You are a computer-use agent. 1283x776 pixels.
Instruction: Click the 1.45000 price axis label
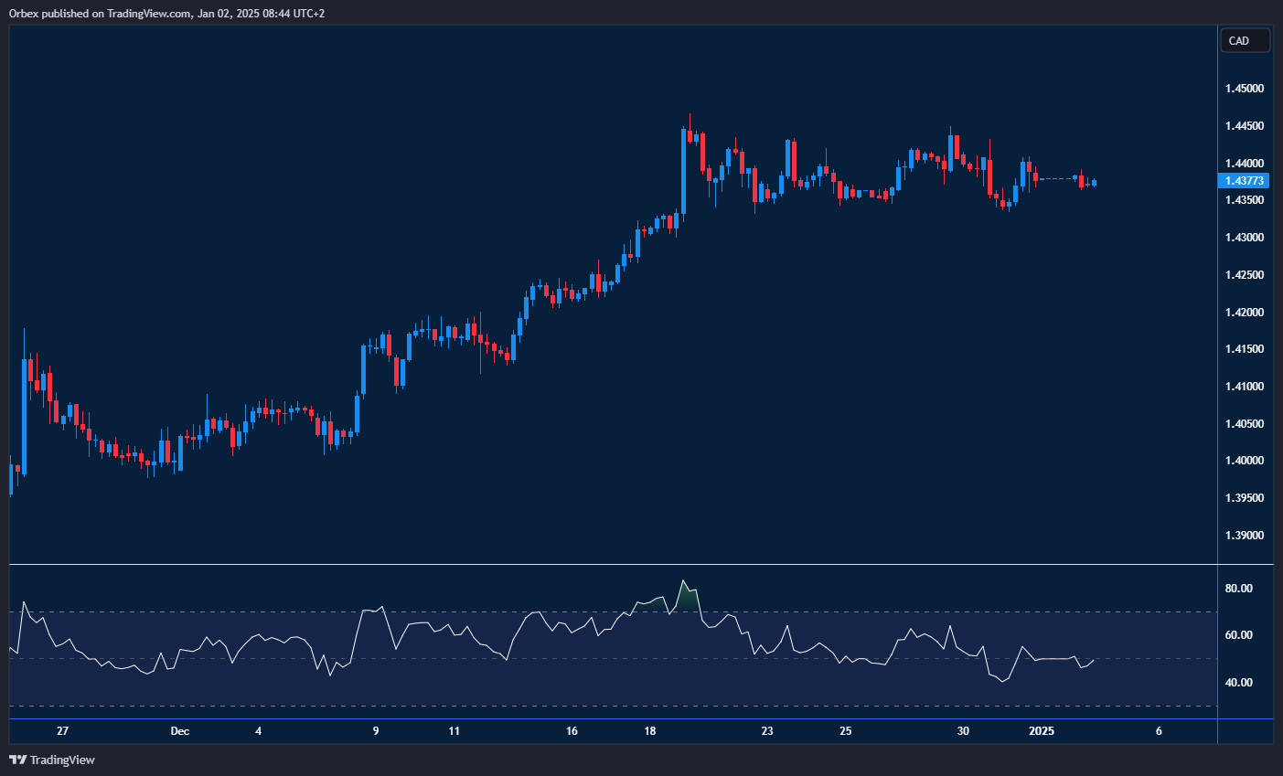point(1244,89)
